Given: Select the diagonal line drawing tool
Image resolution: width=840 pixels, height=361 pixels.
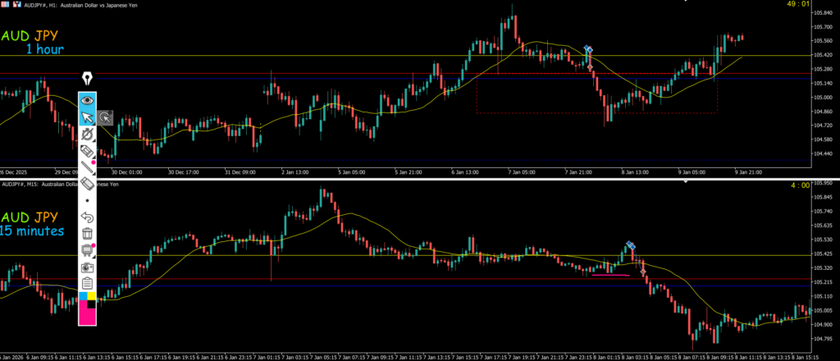Looking at the screenshot, I should tap(87, 168).
